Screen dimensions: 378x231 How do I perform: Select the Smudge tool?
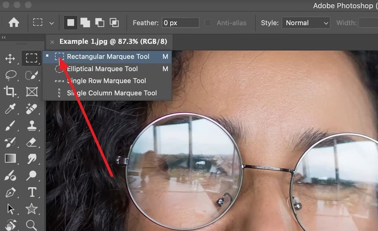[x=32, y=159]
